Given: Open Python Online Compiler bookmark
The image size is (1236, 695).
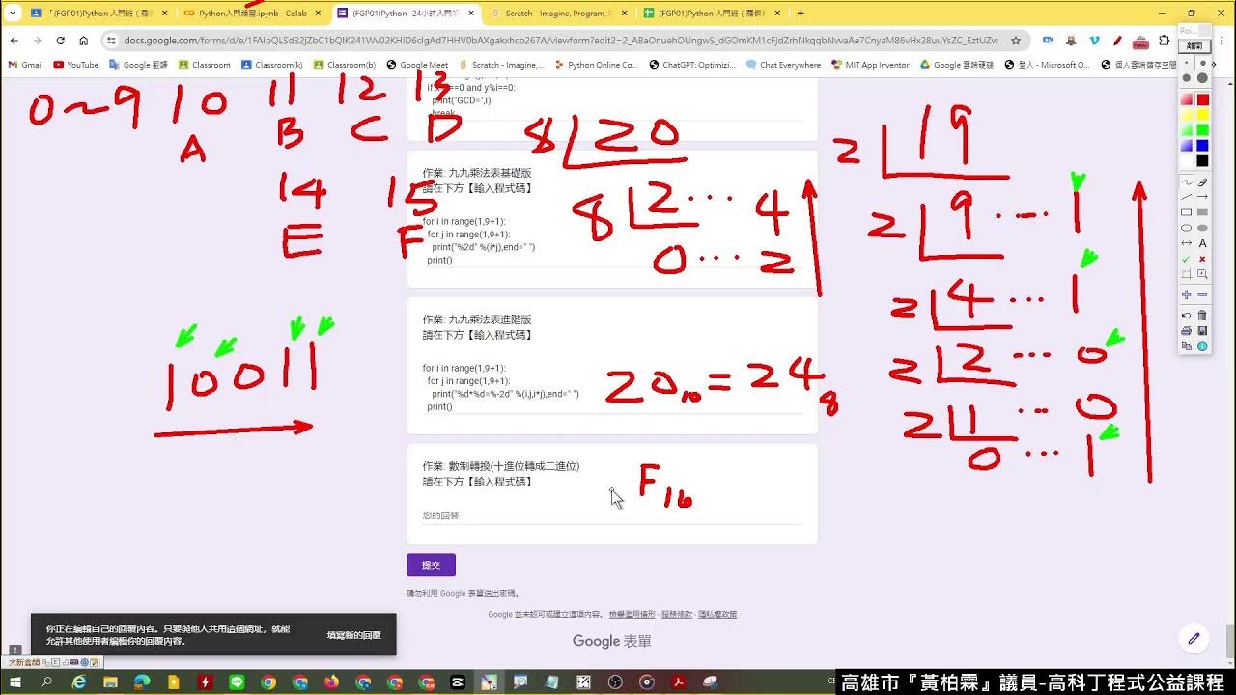Looking at the screenshot, I should point(597,65).
